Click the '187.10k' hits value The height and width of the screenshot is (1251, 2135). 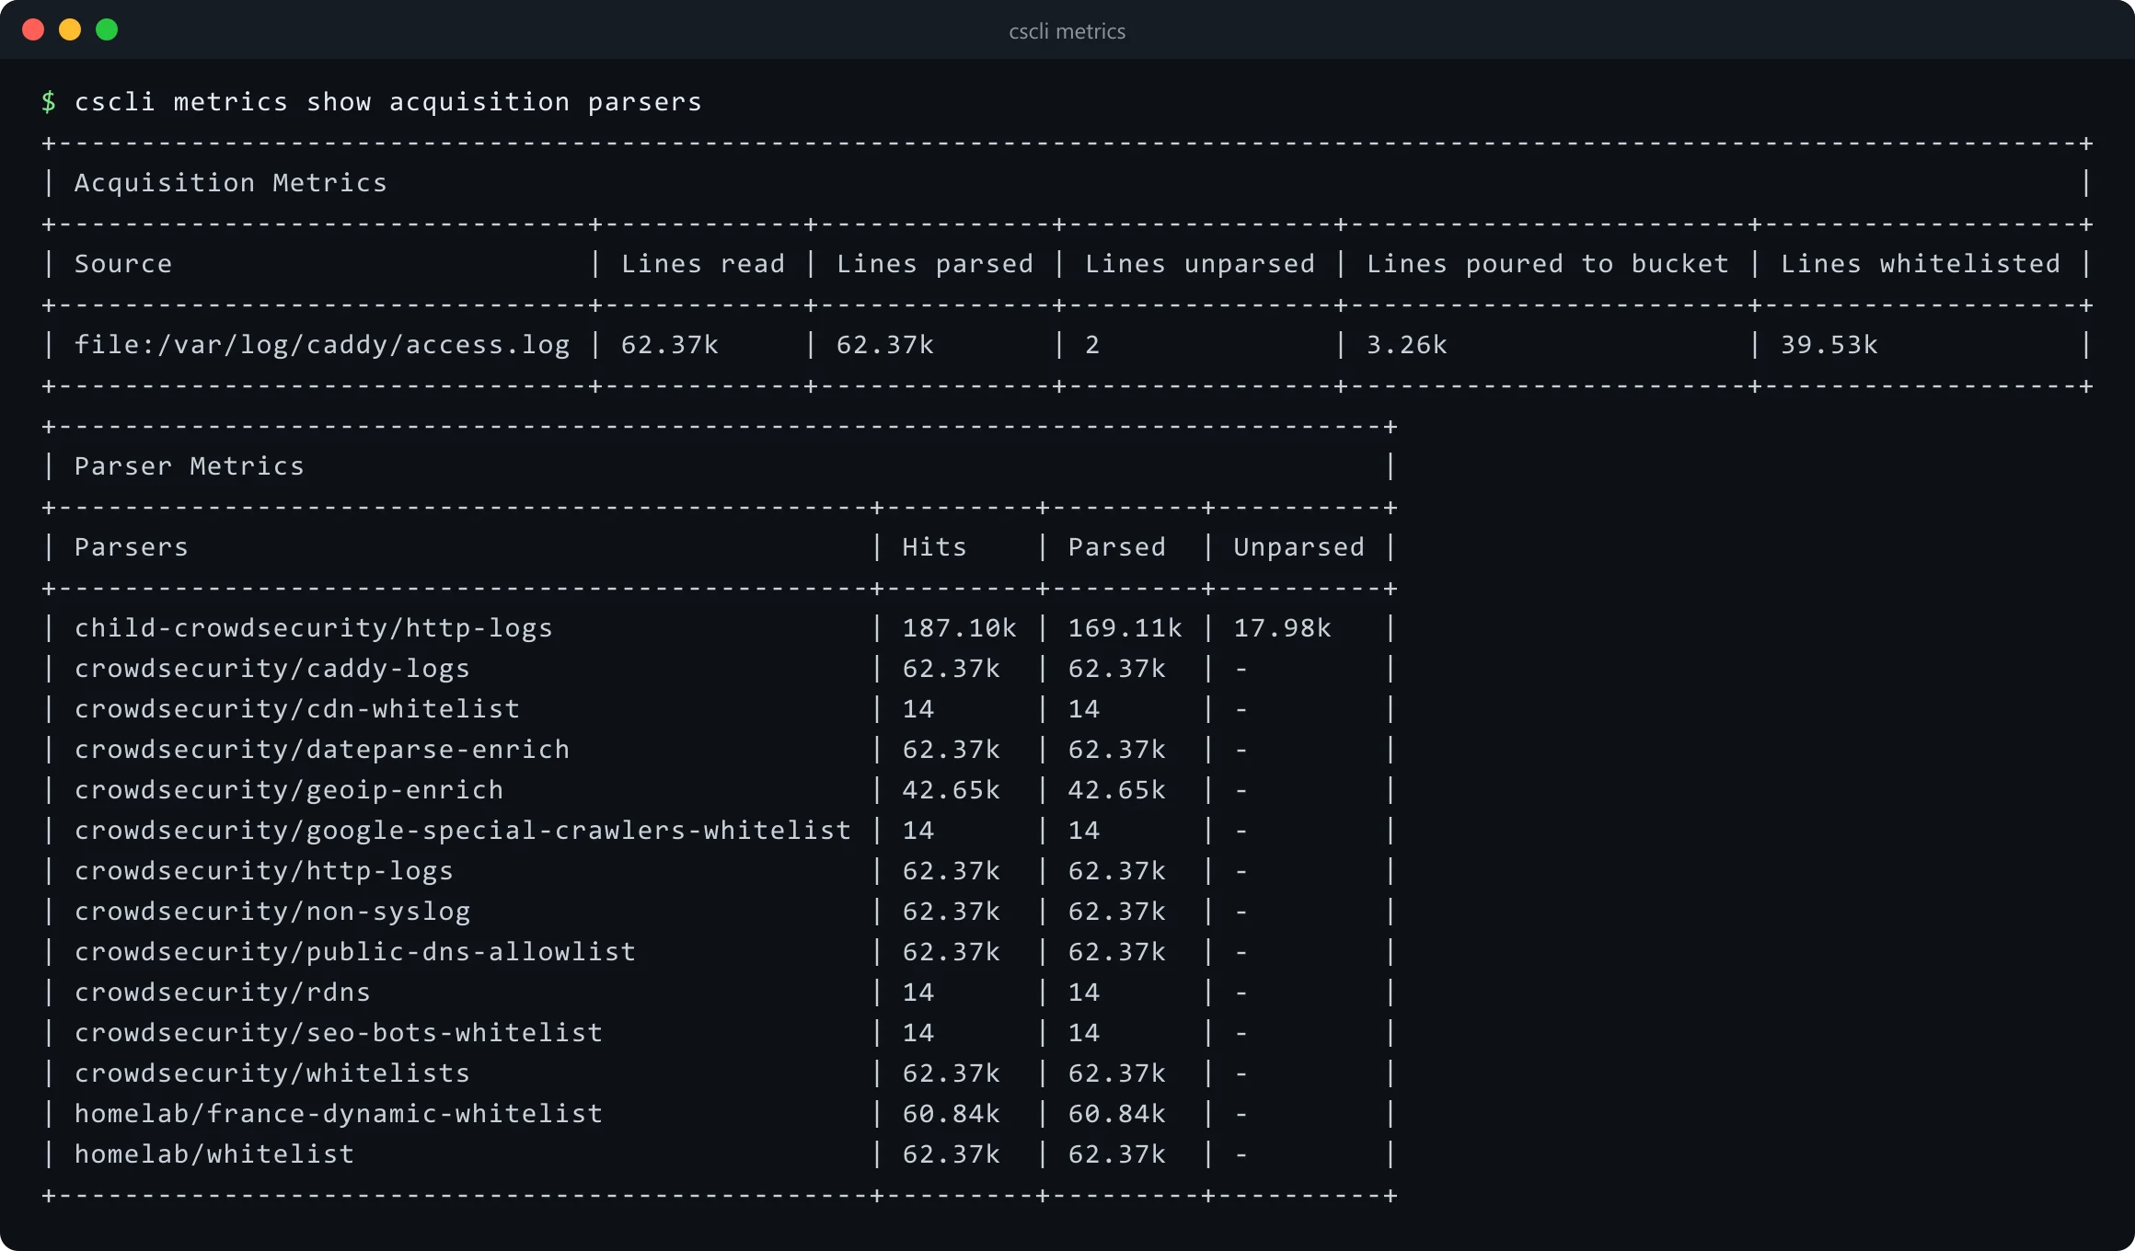[960, 628]
